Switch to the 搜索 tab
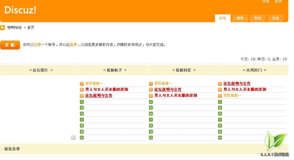The height and width of the screenshot is (160, 294). pos(240,18)
